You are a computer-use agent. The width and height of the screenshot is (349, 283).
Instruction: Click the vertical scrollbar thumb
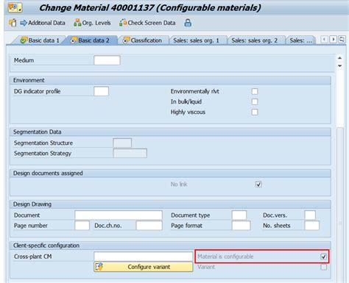(x=340, y=206)
